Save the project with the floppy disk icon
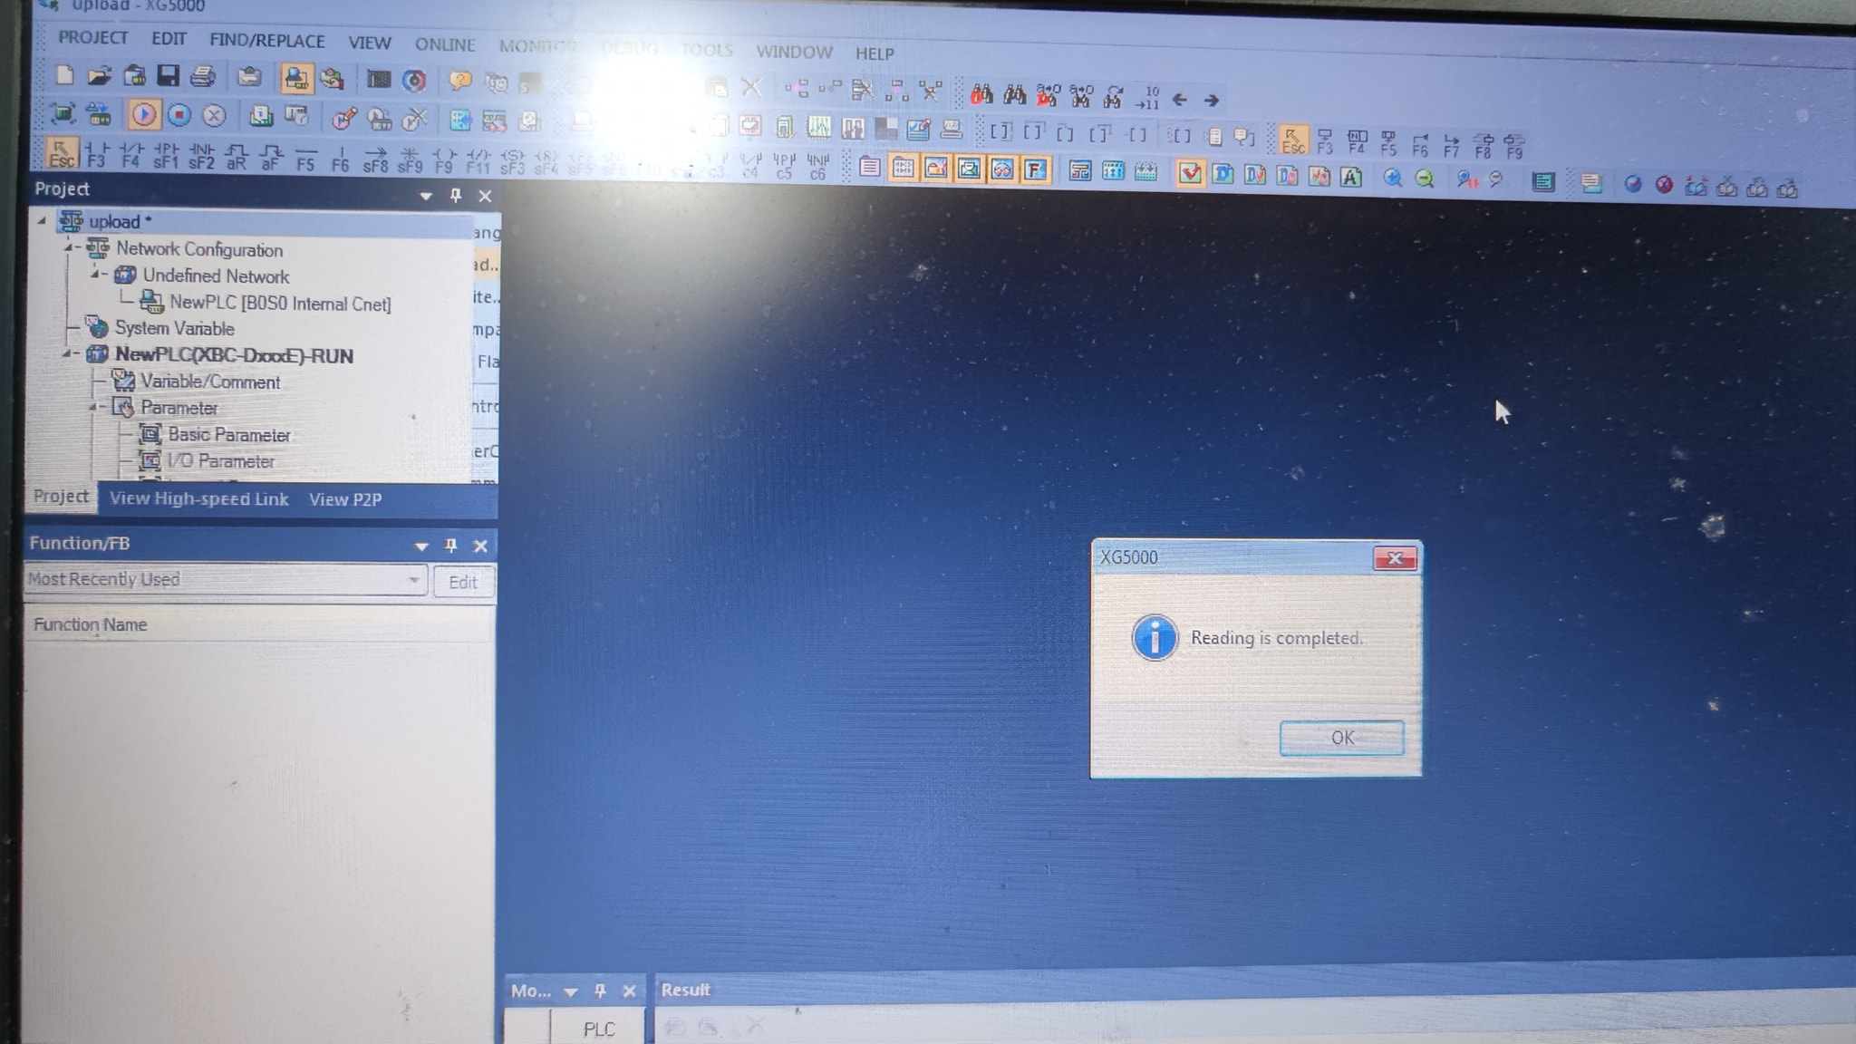Viewport: 1856px width, 1044px height. (168, 76)
